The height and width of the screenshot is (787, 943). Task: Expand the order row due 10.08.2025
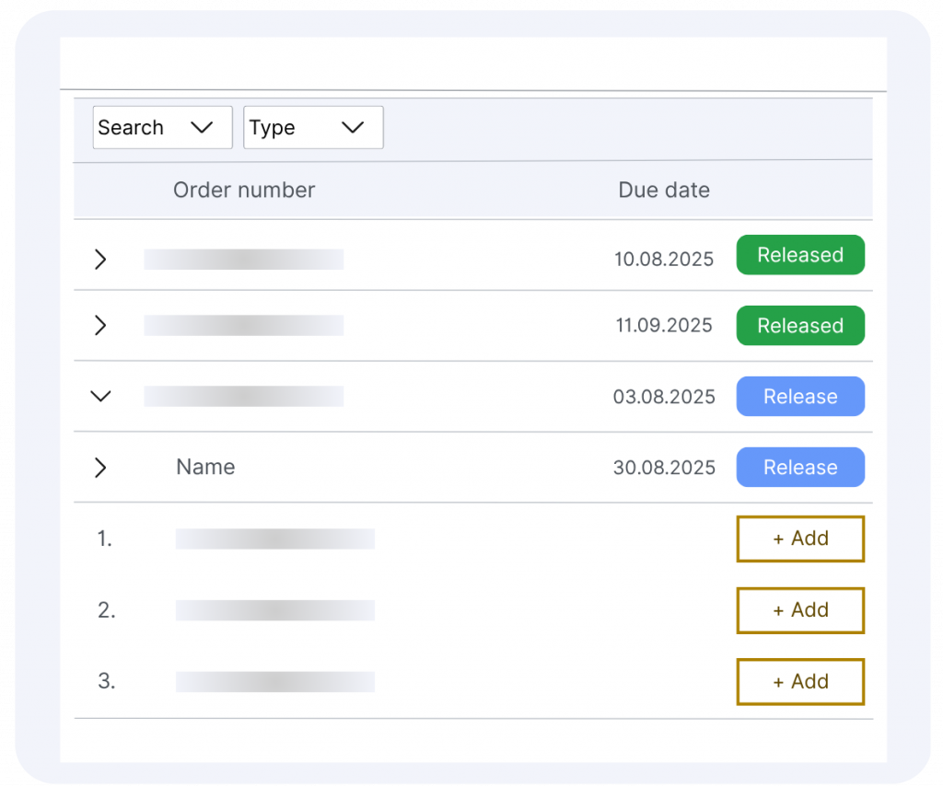tap(100, 260)
